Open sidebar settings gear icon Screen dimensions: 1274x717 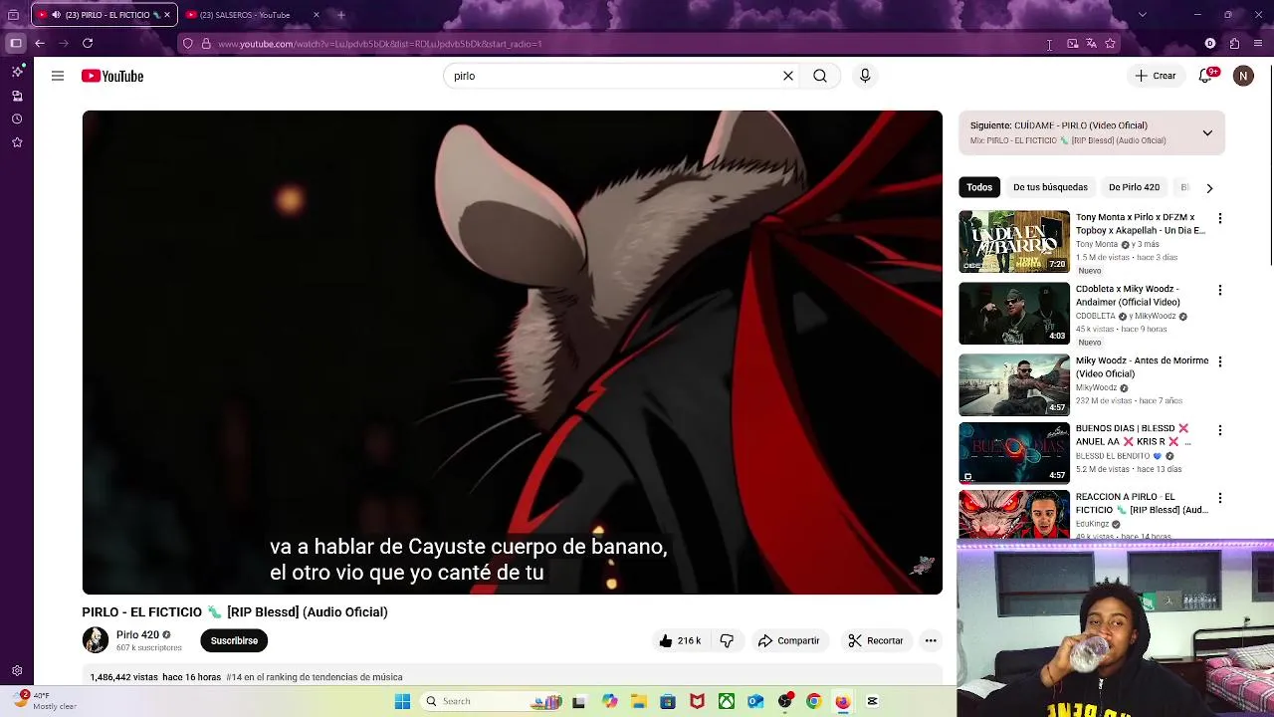click(x=17, y=671)
